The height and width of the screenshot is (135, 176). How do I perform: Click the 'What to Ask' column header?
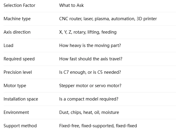coord(71,5)
